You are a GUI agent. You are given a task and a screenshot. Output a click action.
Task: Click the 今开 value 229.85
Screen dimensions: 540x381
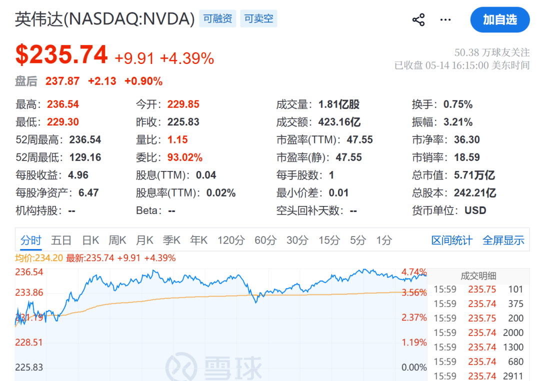[x=183, y=104]
